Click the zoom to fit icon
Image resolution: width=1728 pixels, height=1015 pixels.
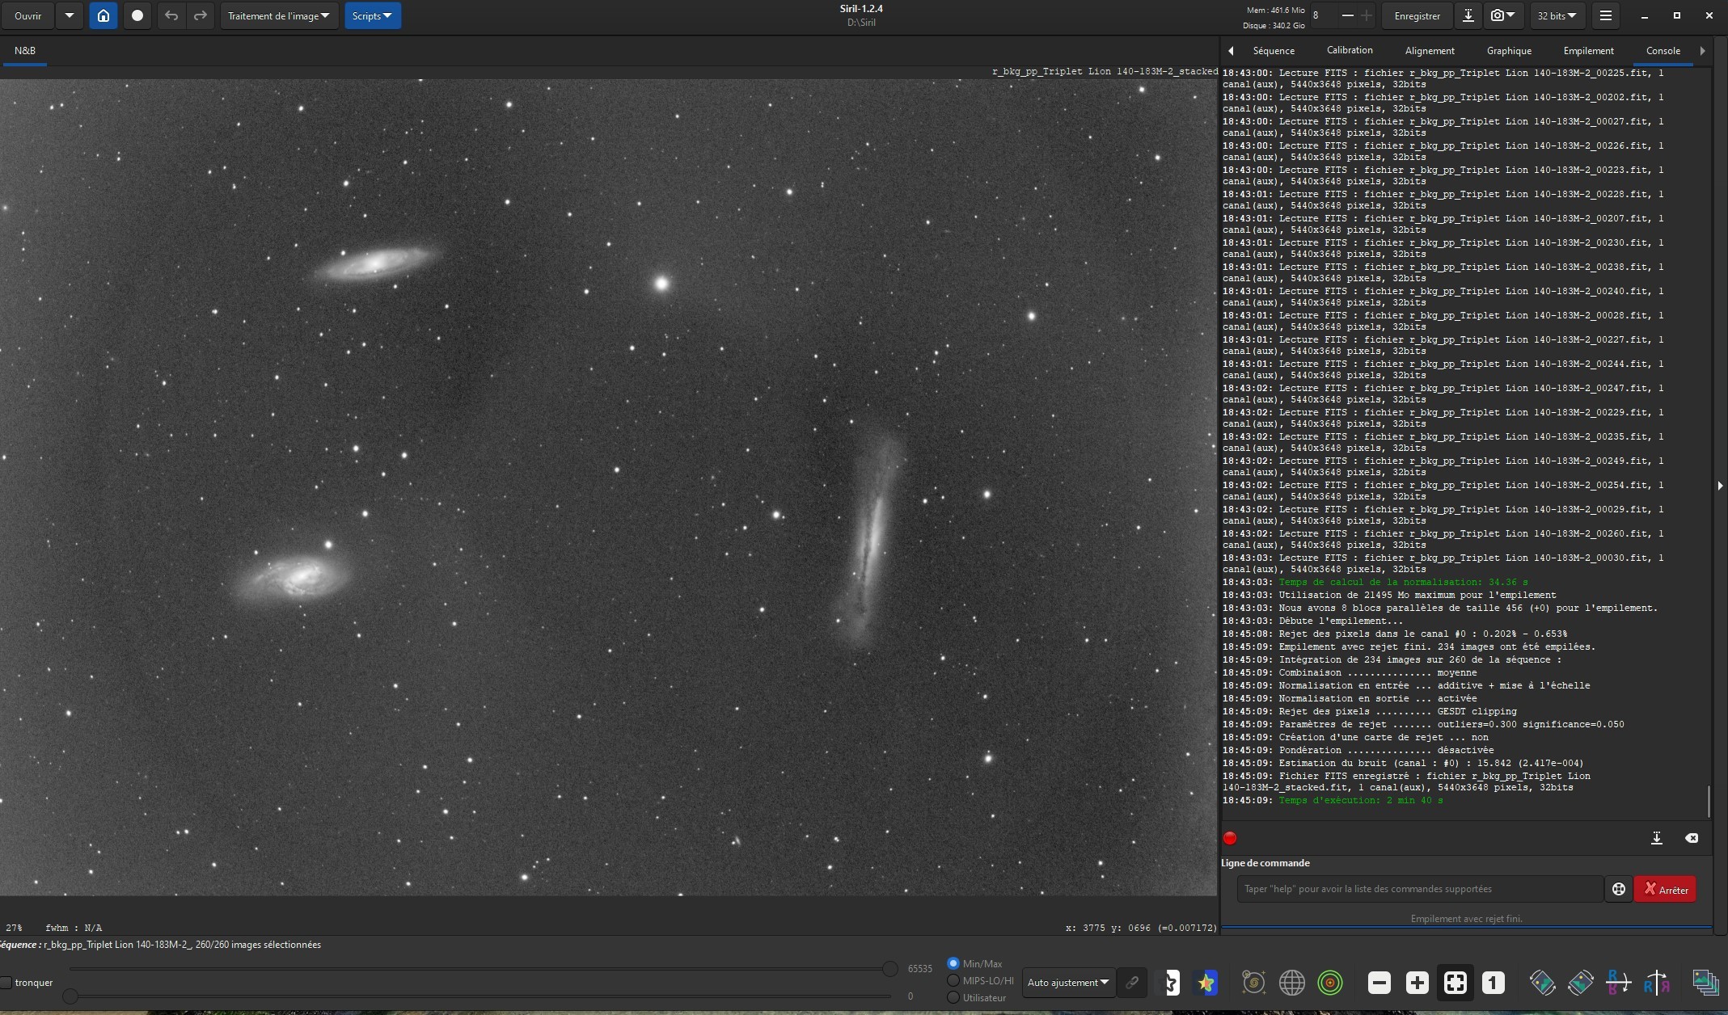(1455, 983)
